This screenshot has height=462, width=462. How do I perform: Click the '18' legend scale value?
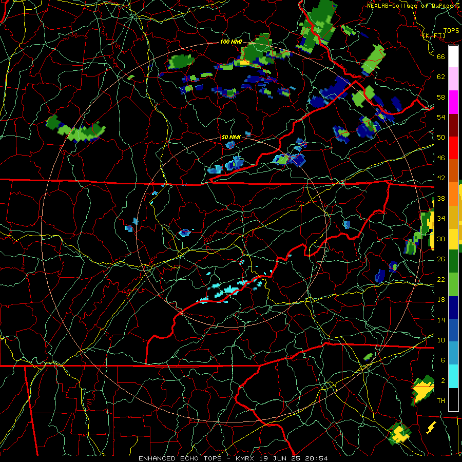[x=441, y=300]
